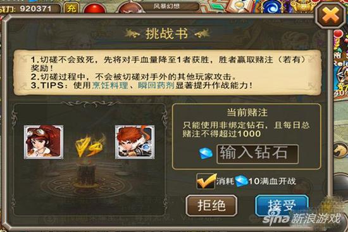Screen dimensions: 348x232
Task: Click the diamond icon beside wager input
Action: pos(206,153)
